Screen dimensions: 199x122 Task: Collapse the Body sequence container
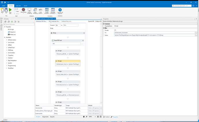click(x=84, y=33)
